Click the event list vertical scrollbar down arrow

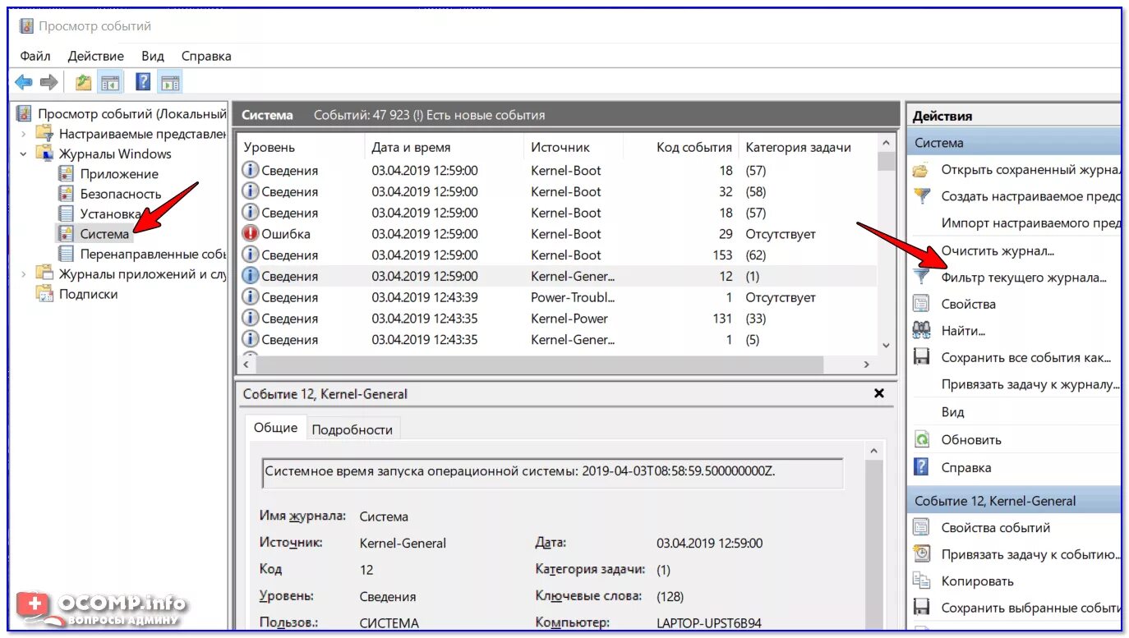coord(886,346)
